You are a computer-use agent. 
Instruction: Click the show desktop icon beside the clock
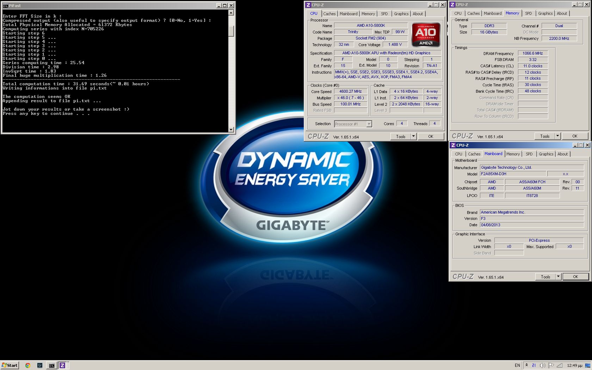[588, 365]
